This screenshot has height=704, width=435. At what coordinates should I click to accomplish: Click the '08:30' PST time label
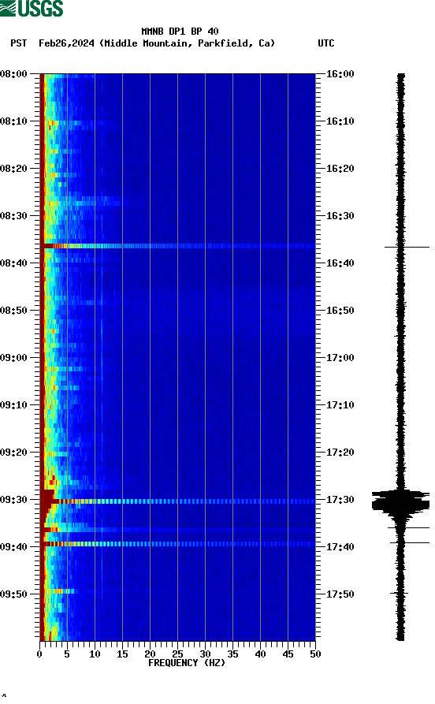click(x=14, y=216)
